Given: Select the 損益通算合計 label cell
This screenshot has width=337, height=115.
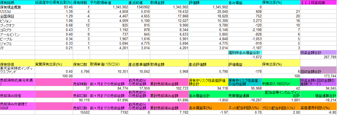Looking at the screenshot, I should 319,94.
